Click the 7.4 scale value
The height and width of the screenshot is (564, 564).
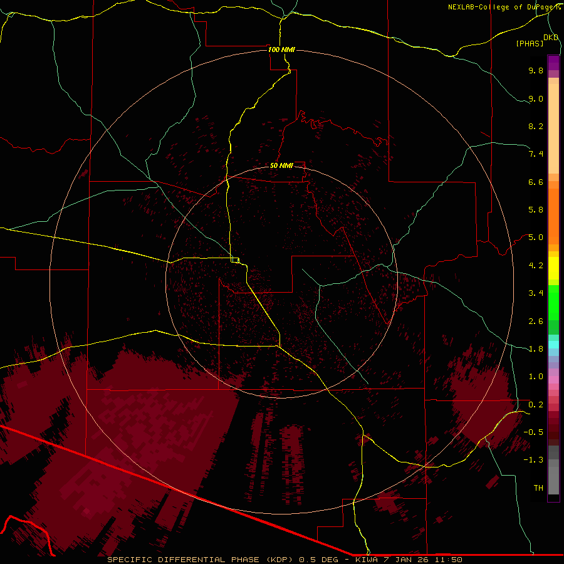[x=536, y=154]
